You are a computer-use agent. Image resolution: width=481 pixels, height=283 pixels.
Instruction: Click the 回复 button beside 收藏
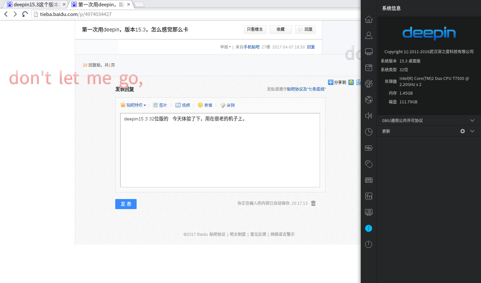pyautogui.click(x=305, y=29)
